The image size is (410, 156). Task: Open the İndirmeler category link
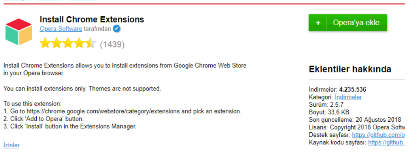pos(348,97)
